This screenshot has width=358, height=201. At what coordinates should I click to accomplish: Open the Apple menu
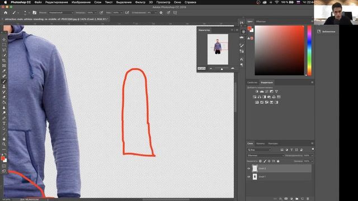pos(6,2)
